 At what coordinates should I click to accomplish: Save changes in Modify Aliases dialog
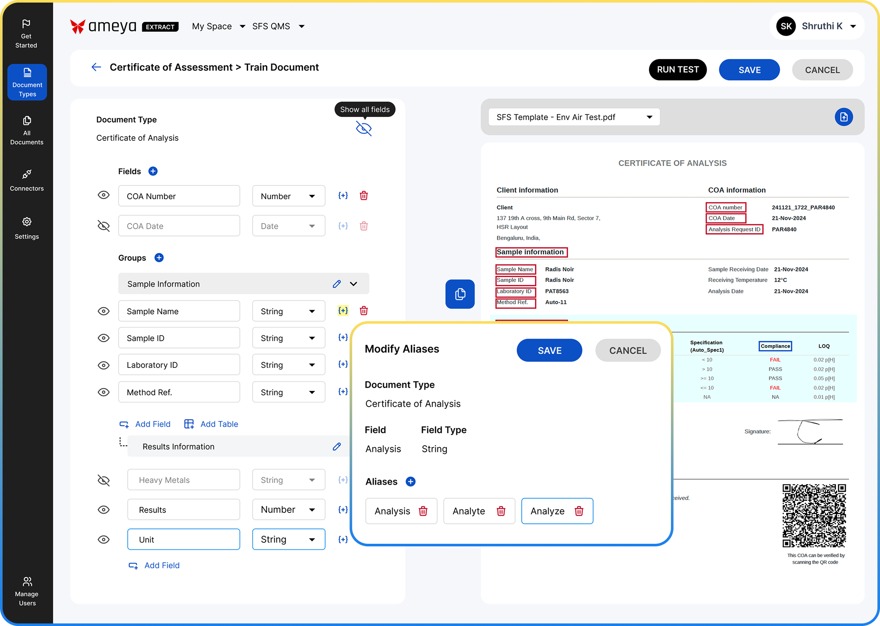coord(549,350)
